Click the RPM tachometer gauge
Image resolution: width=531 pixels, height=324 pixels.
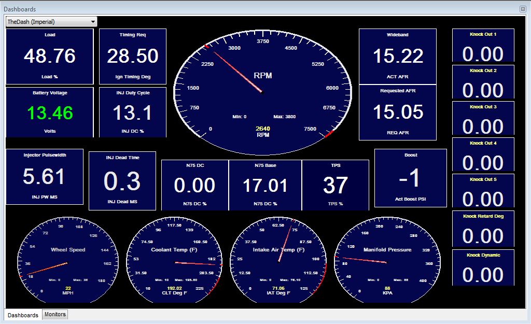[x=262, y=91]
